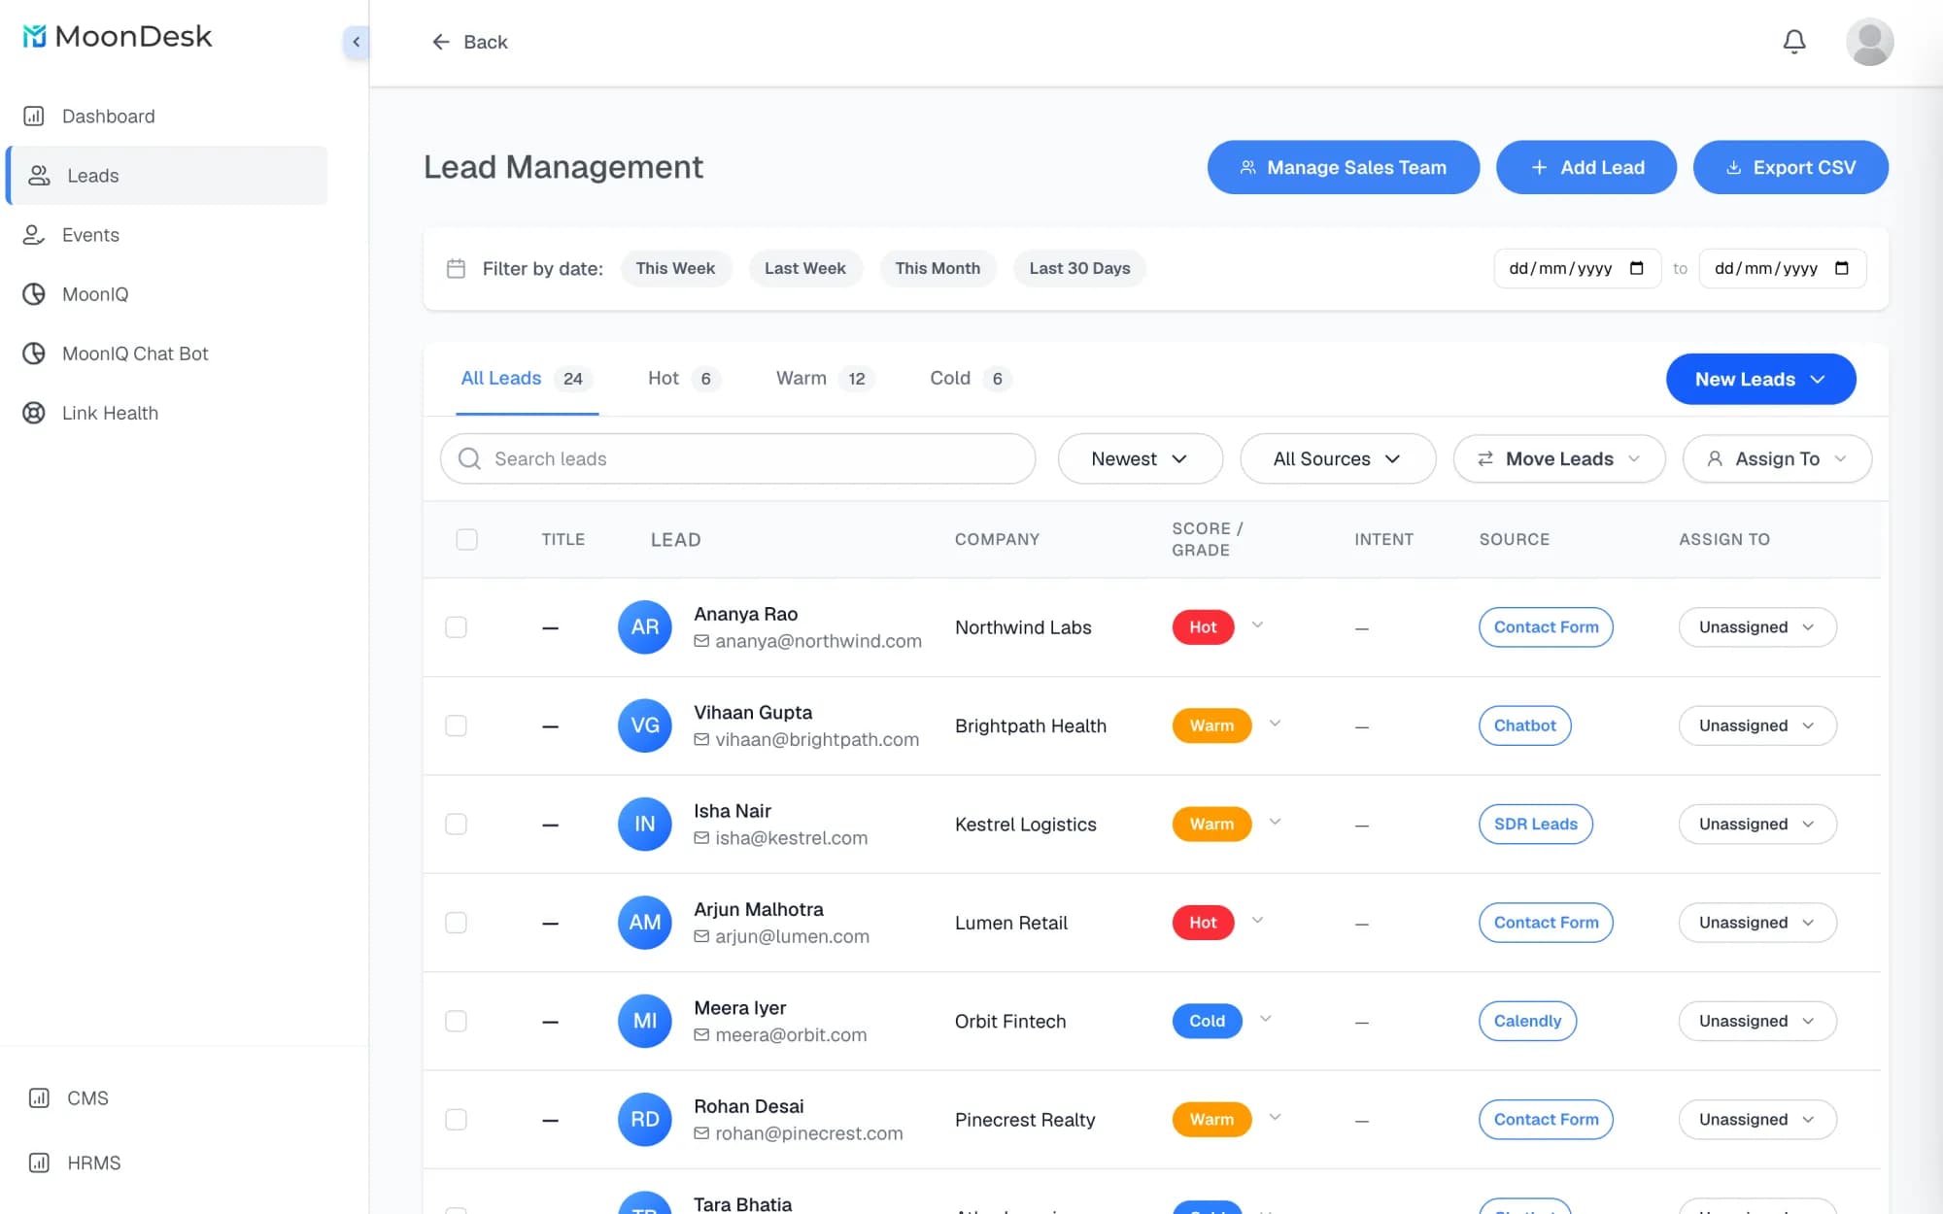The image size is (1943, 1214).
Task: Open the start date calendar picker icon
Action: pos(1637,268)
